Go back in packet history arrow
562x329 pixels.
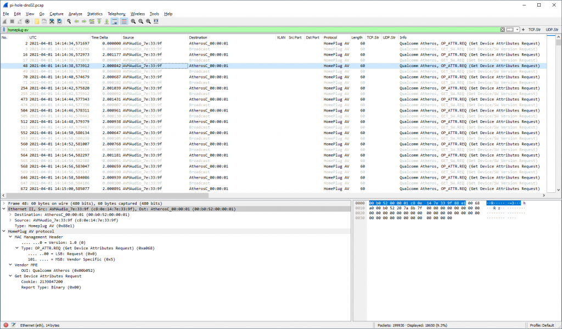tap(76, 21)
